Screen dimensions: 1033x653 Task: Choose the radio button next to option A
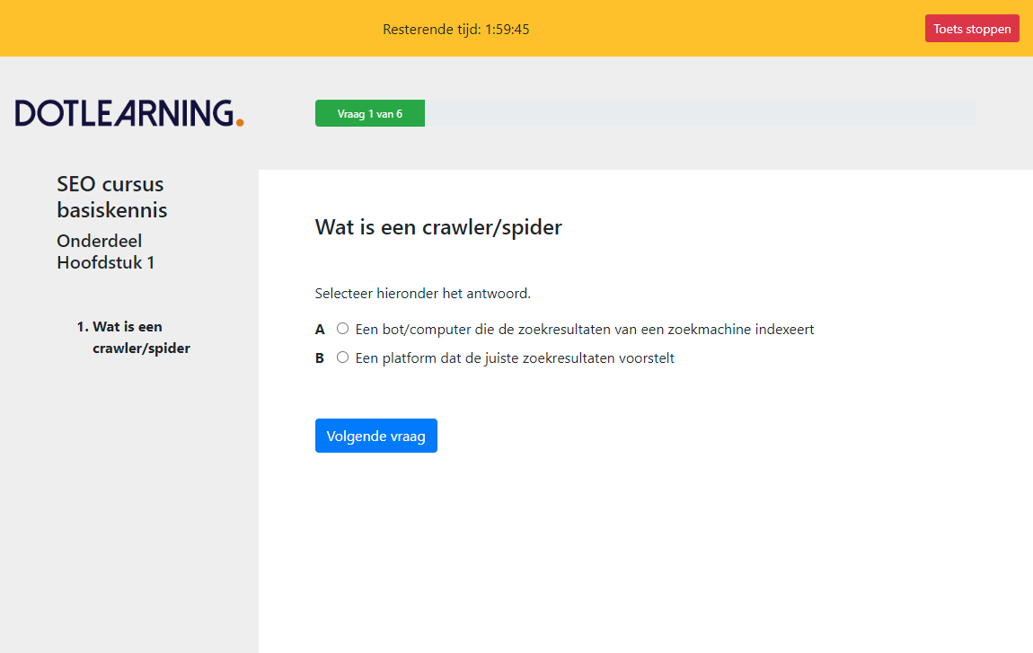342,329
